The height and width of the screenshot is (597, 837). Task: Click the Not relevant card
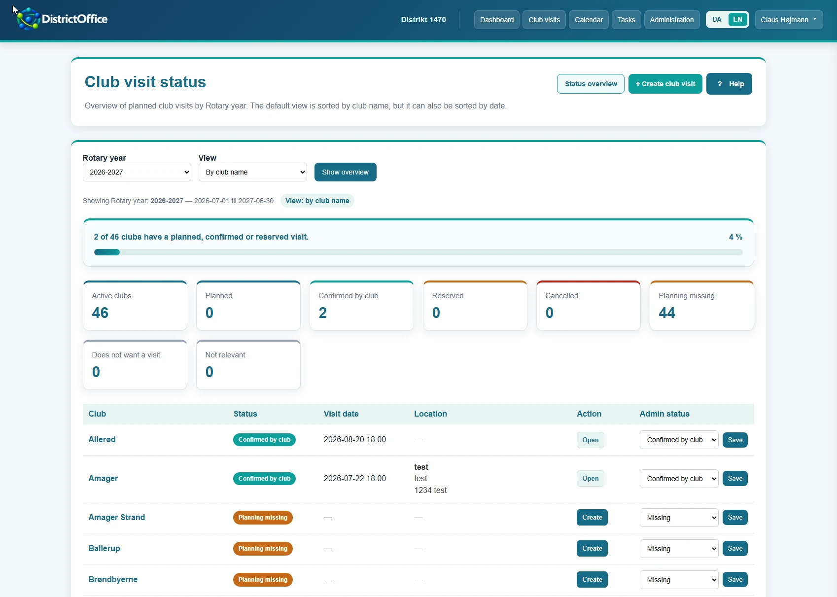(x=248, y=365)
